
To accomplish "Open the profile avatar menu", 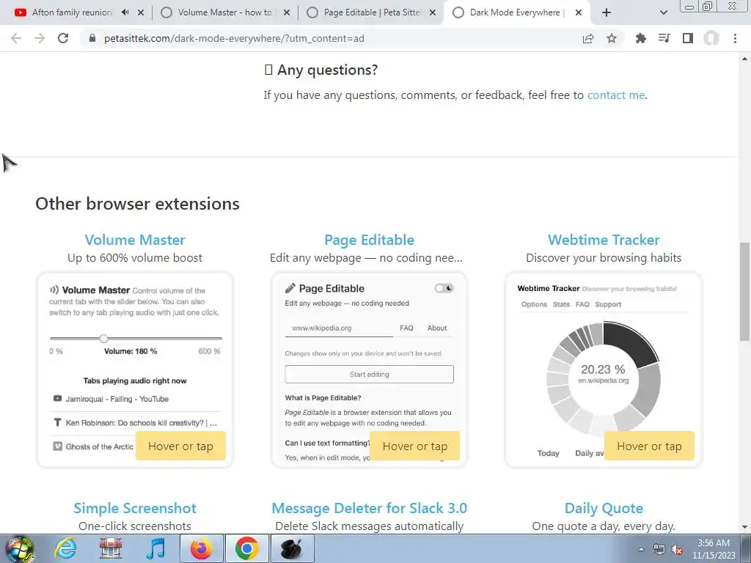I will click(711, 38).
